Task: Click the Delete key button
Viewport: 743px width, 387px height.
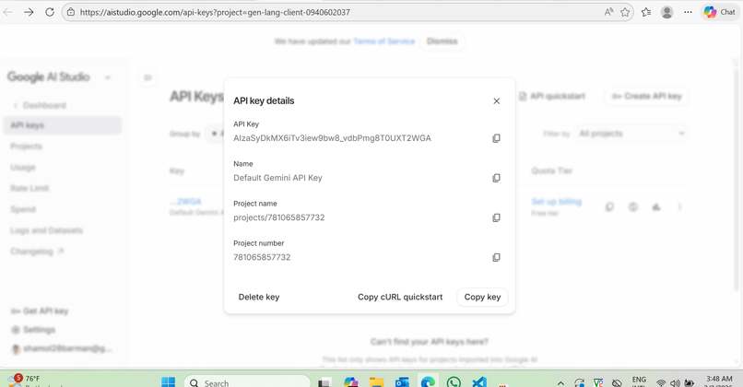Action: (259, 297)
